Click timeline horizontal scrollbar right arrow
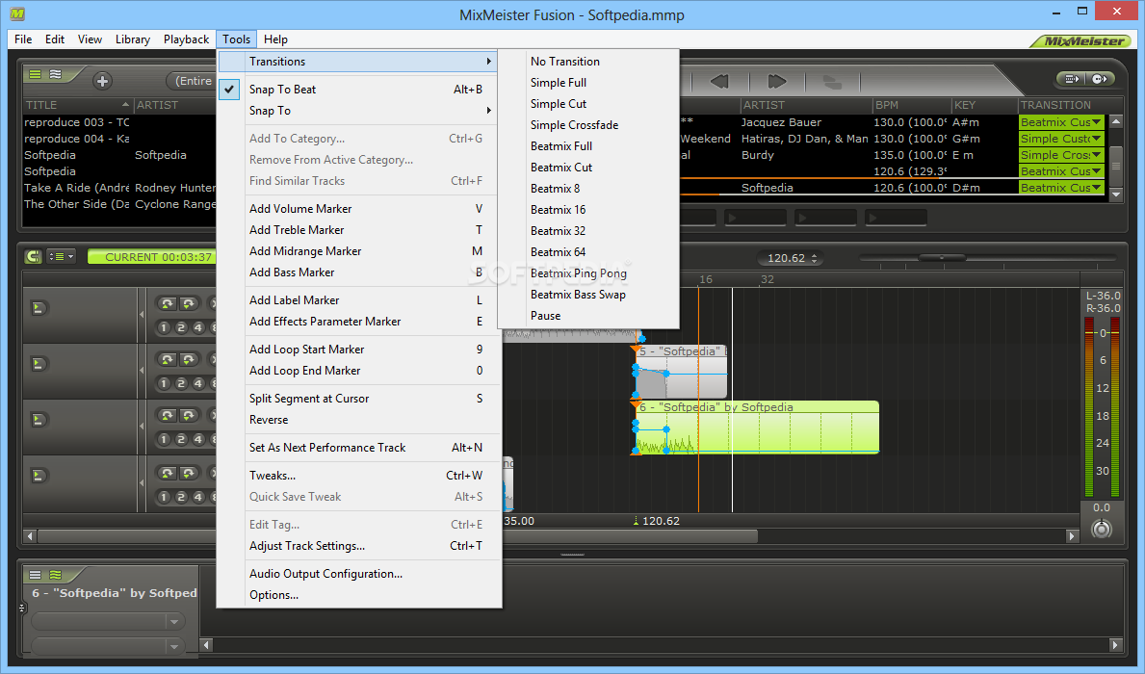The image size is (1145, 674). click(x=1071, y=536)
